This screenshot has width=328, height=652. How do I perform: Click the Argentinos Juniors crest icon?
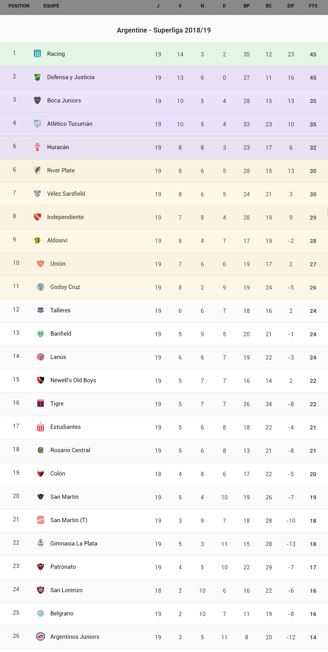coord(41,637)
